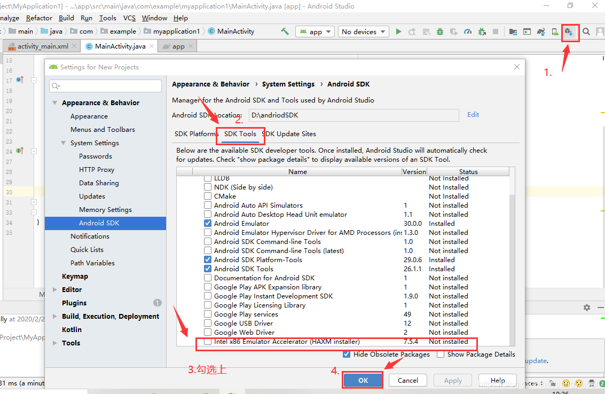Check the CMake checkbox
The height and width of the screenshot is (394, 605).
(208, 196)
